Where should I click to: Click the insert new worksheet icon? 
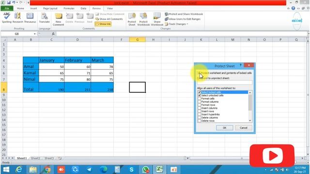click(x=60, y=158)
